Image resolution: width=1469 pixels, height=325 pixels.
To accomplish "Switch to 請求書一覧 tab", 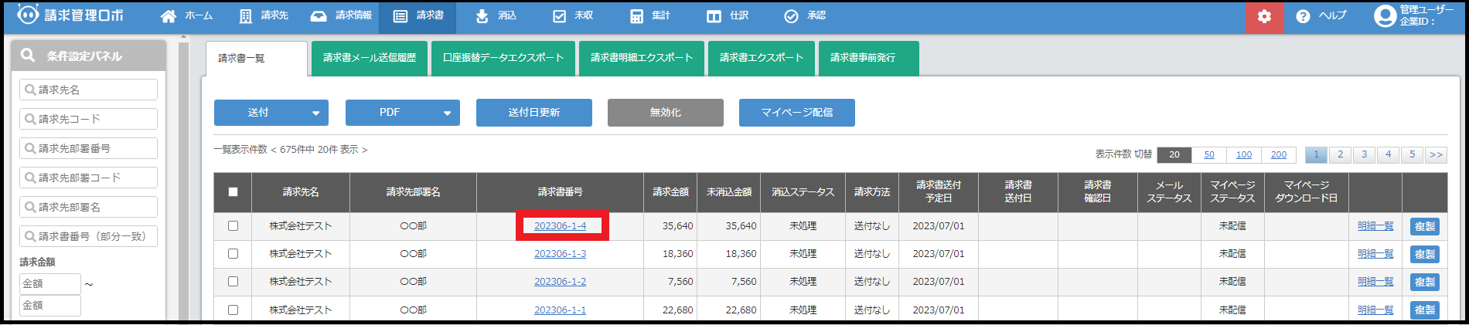I will coord(257,59).
